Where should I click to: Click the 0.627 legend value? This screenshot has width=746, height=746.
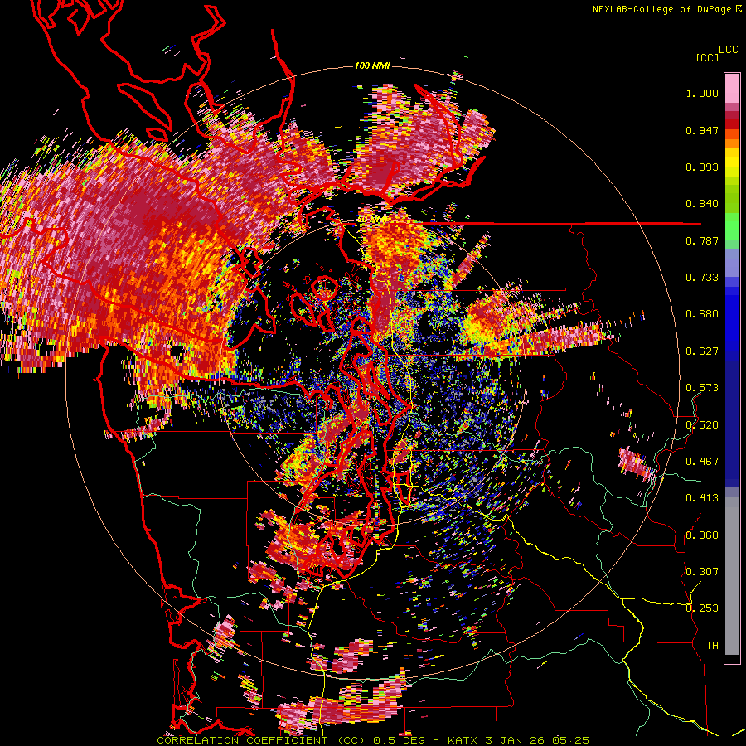tap(702, 351)
